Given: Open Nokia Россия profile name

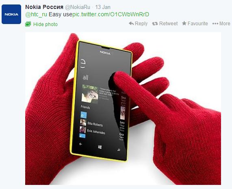Looking at the screenshot, I should [44, 7].
